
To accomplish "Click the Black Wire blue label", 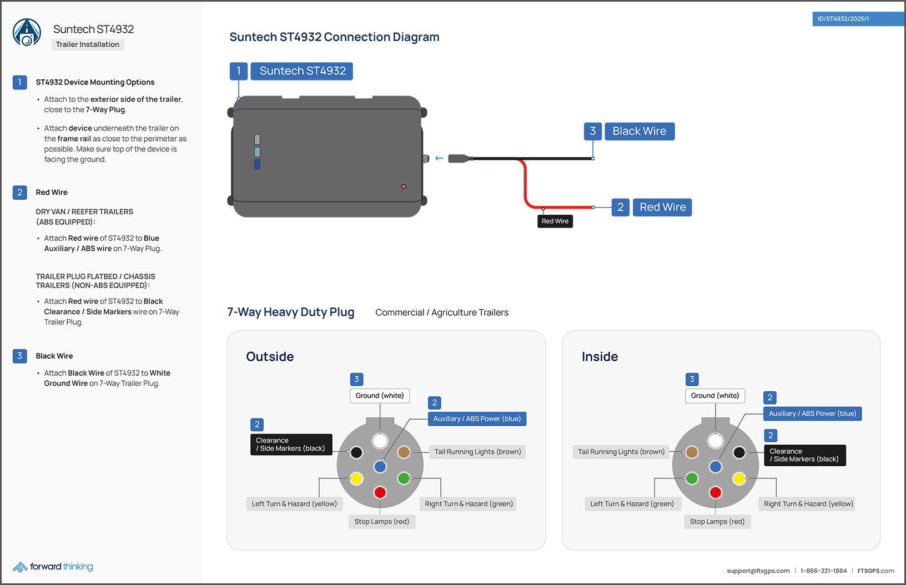I will tap(640, 132).
